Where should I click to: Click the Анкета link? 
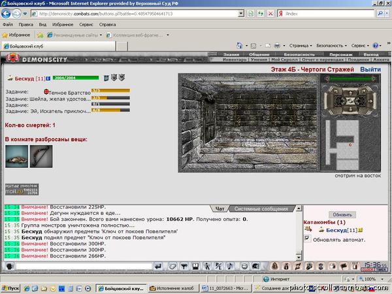(381, 59)
